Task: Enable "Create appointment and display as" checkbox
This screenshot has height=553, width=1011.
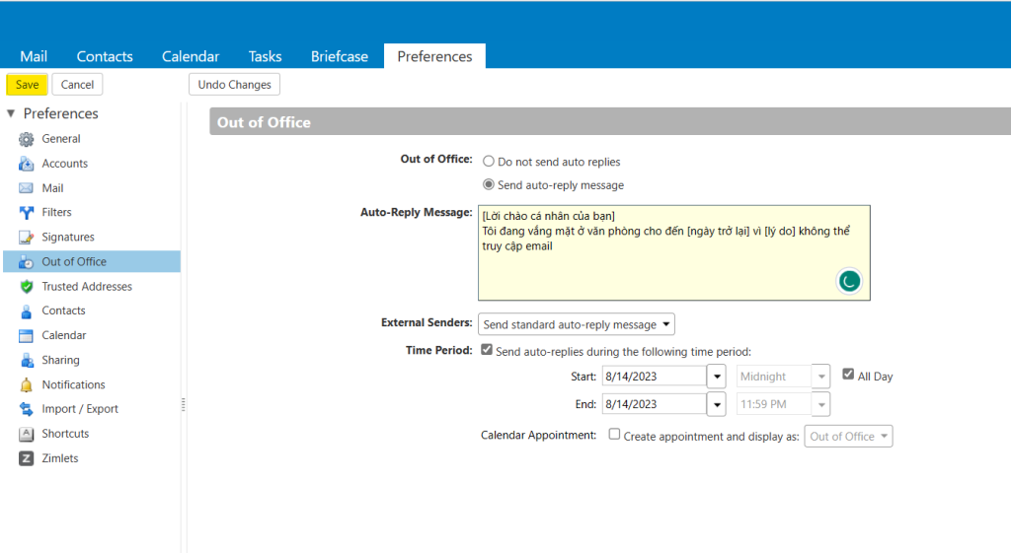Action: click(614, 434)
